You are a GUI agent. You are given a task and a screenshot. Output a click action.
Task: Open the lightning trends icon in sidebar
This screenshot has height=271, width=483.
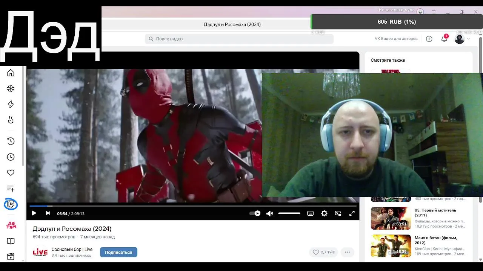(x=11, y=104)
